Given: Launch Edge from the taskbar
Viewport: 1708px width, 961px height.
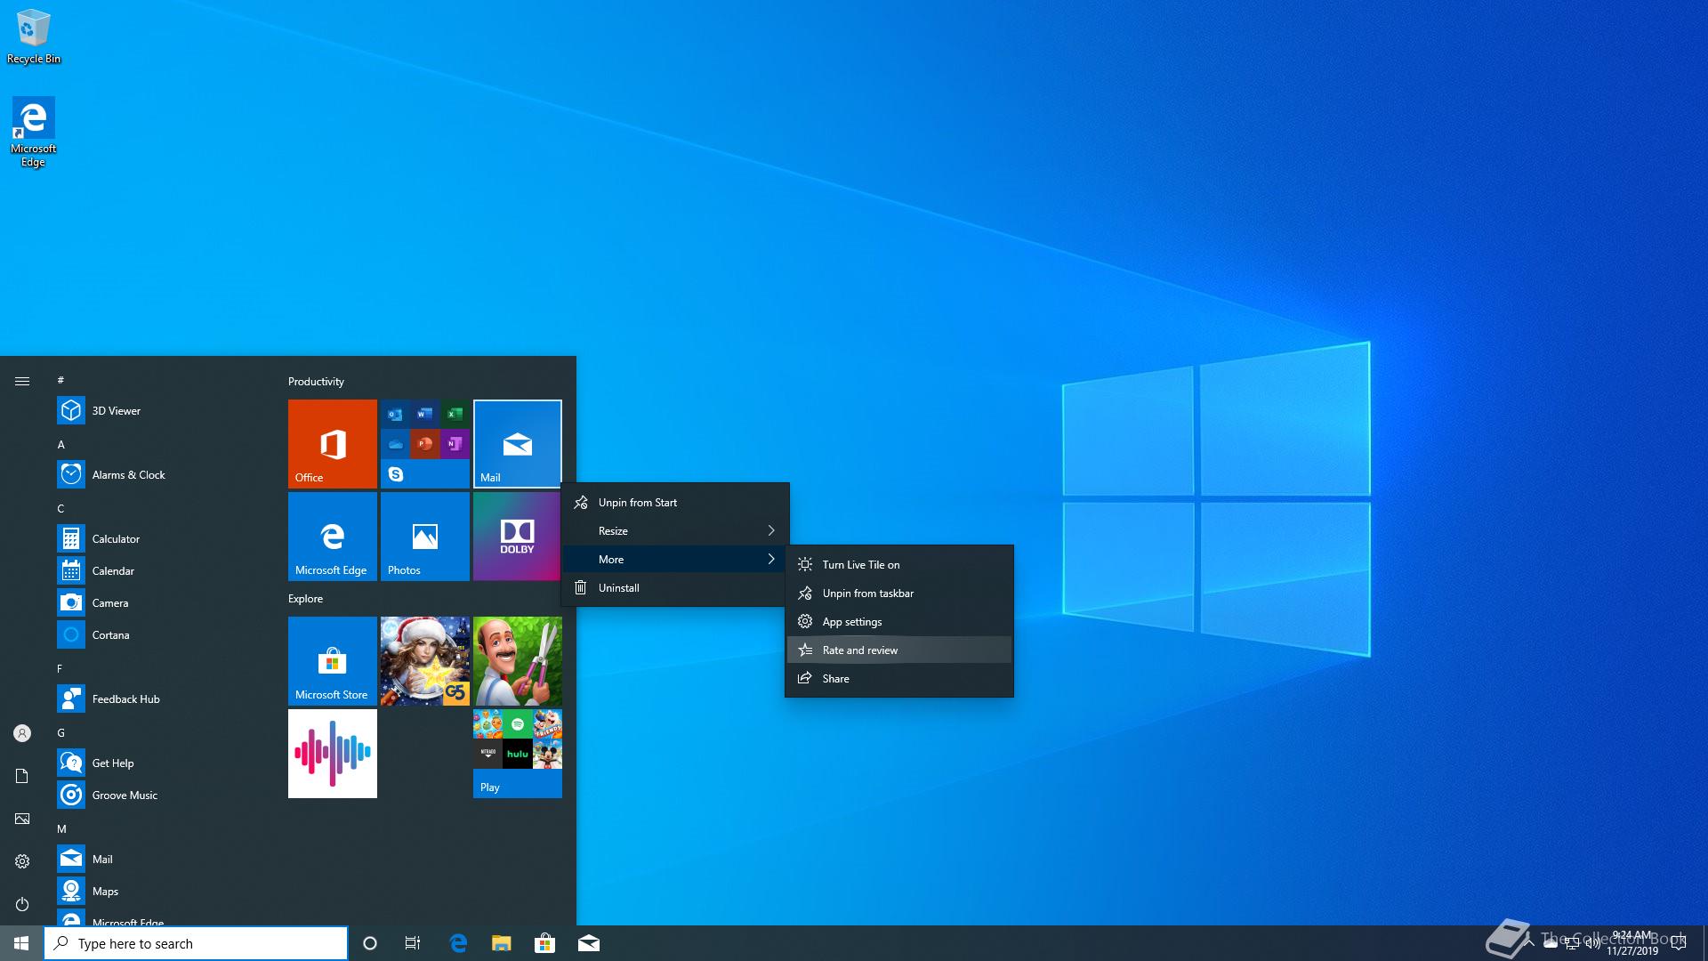Looking at the screenshot, I should pos(458,943).
